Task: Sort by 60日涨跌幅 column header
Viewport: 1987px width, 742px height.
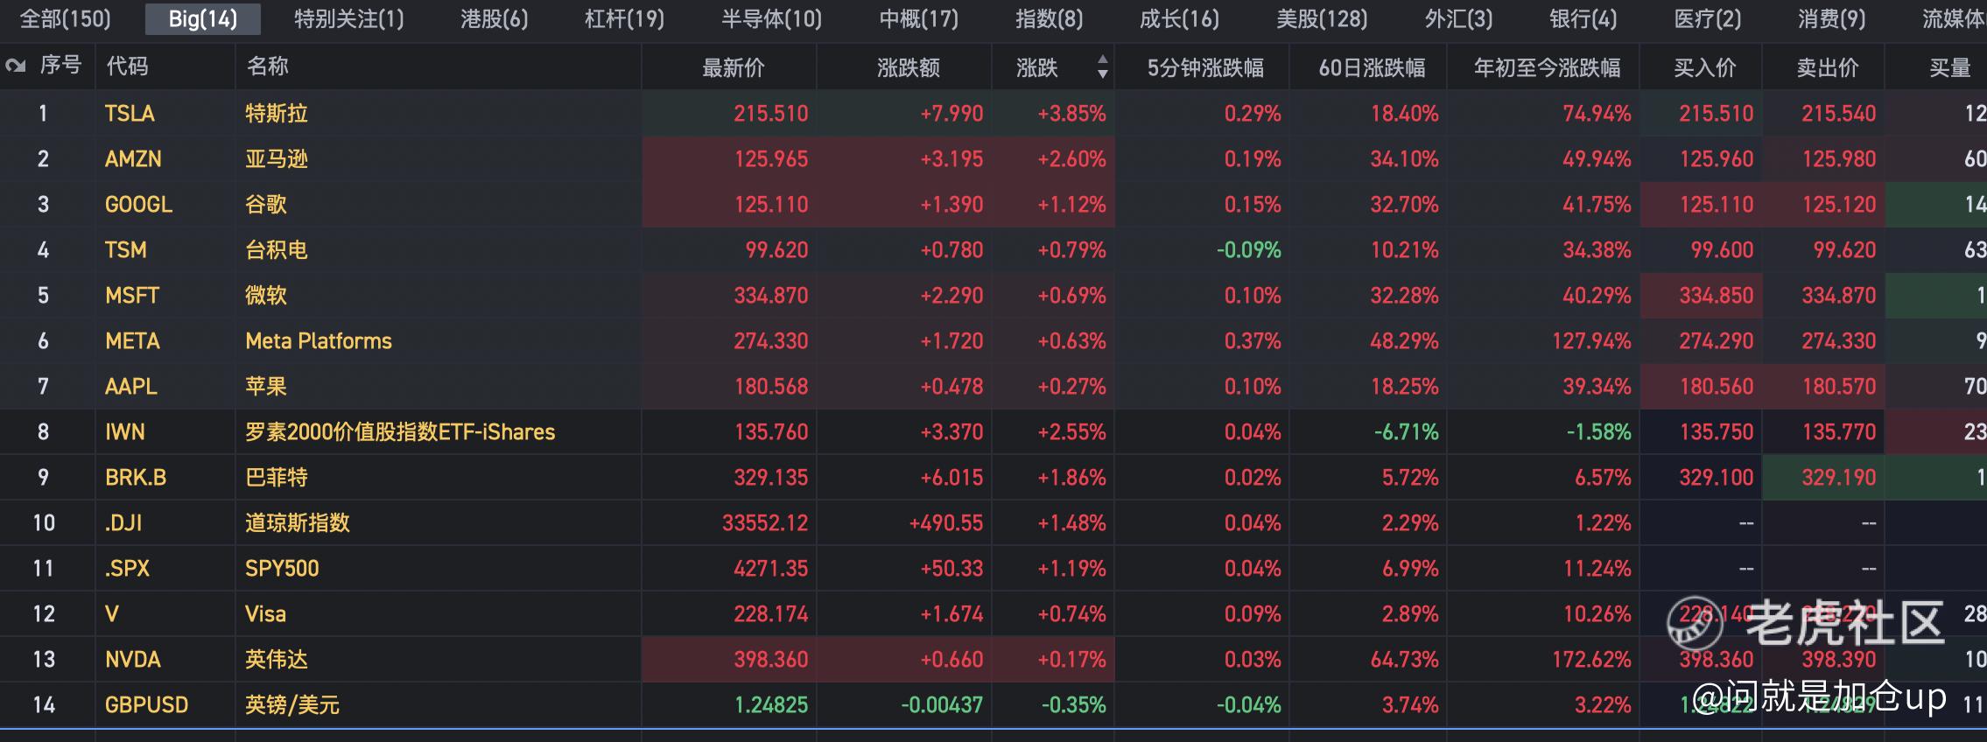Action: (x=1371, y=67)
